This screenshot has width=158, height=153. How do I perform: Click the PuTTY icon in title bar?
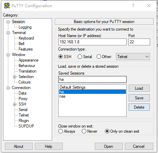[7, 6]
